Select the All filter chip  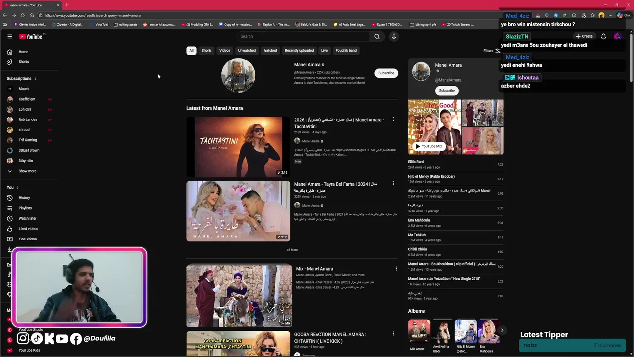[x=191, y=50]
